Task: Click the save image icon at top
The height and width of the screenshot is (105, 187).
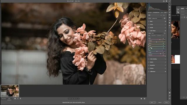Action: pyautogui.click(x=164, y=1)
